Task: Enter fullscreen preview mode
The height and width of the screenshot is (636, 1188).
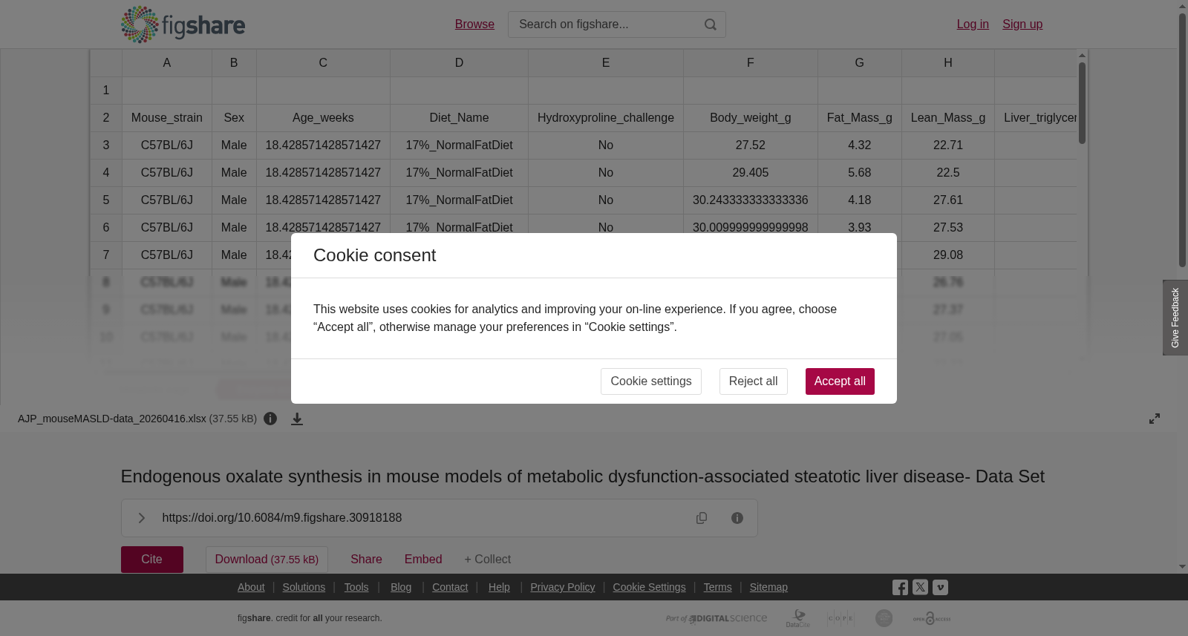Action: (x=1155, y=419)
